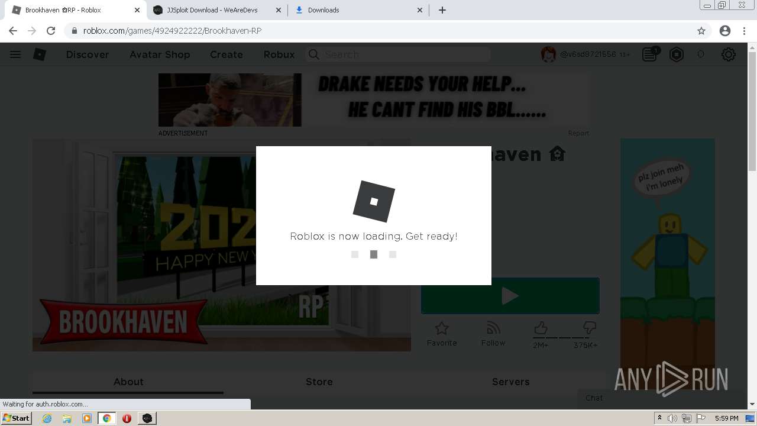Close the Downloads tab
Image resolution: width=757 pixels, height=426 pixels.
420,10
